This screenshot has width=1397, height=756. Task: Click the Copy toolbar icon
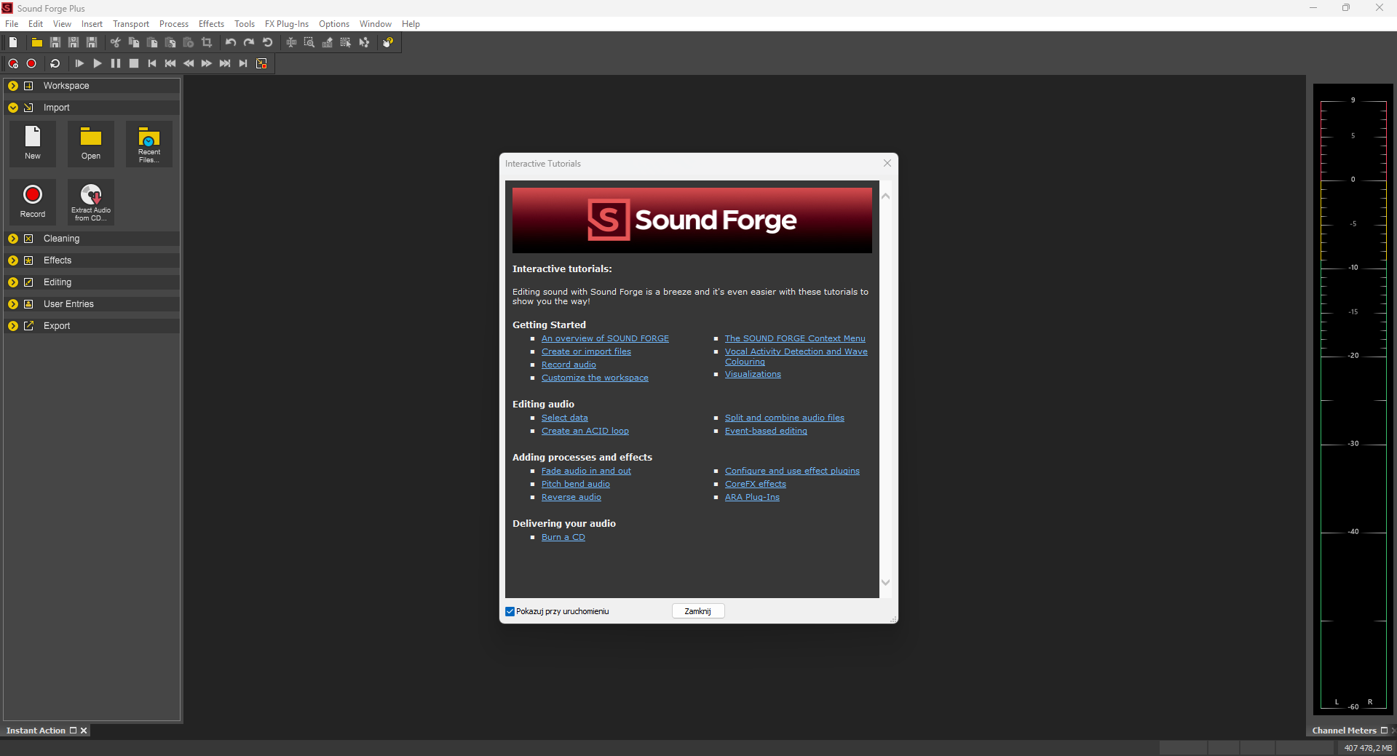coord(134,42)
